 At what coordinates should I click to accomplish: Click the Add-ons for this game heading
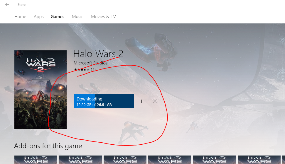(x=48, y=146)
